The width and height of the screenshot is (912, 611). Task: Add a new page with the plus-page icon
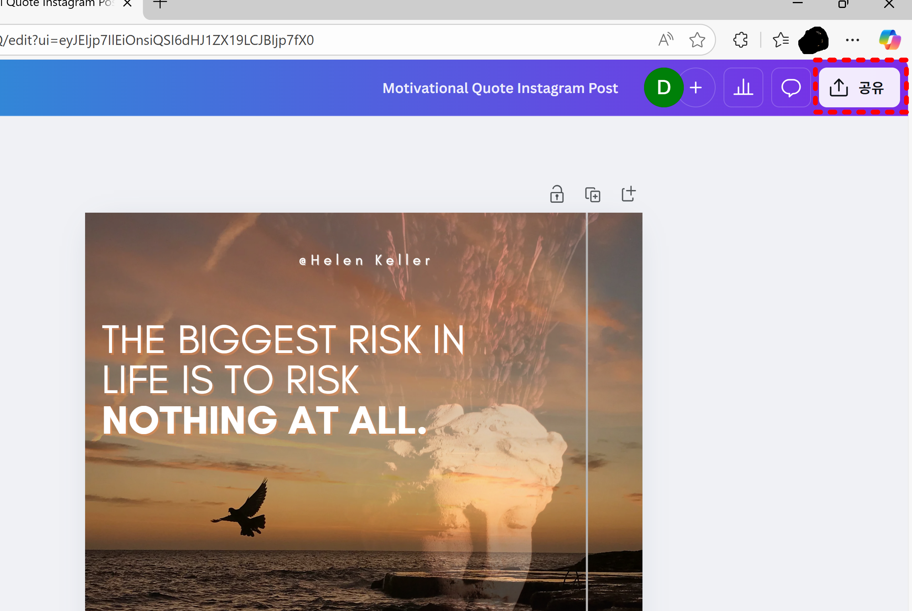pos(628,194)
